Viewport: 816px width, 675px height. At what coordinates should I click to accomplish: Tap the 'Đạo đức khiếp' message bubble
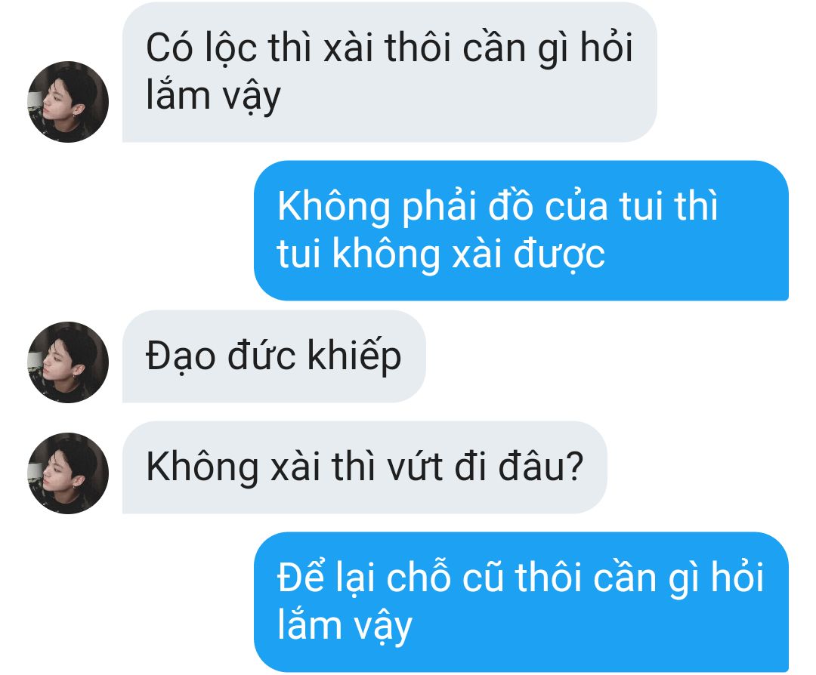[274, 356]
